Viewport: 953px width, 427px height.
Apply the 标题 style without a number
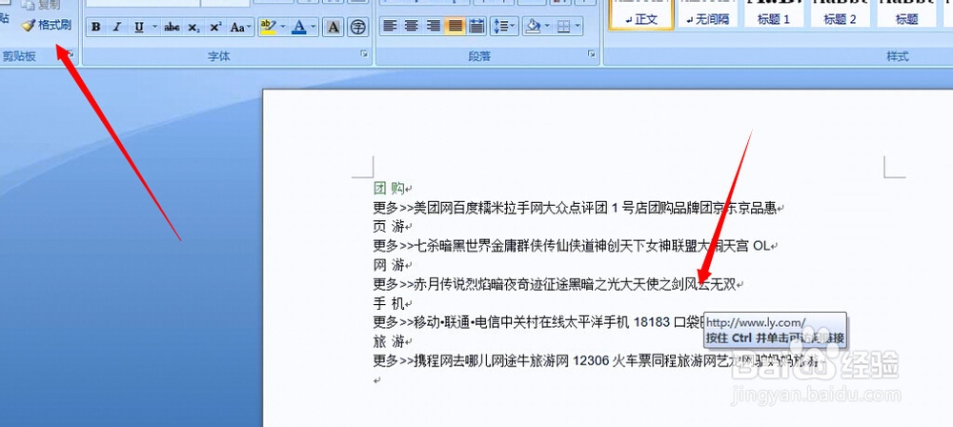[x=905, y=13]
